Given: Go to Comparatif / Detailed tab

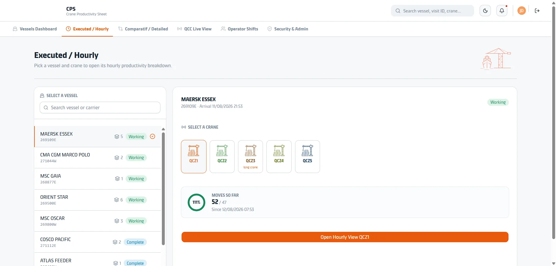Looking at the screenshot, I should (x=143, y=29).
